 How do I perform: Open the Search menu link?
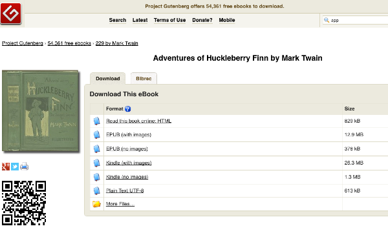pos(118,20)
